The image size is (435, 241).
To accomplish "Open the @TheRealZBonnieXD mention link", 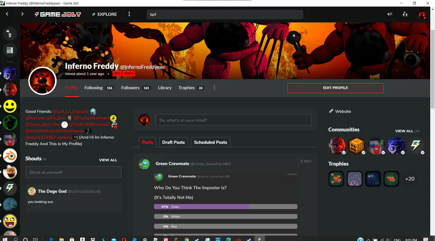I will pyautogui.click(x=89, y=124).
